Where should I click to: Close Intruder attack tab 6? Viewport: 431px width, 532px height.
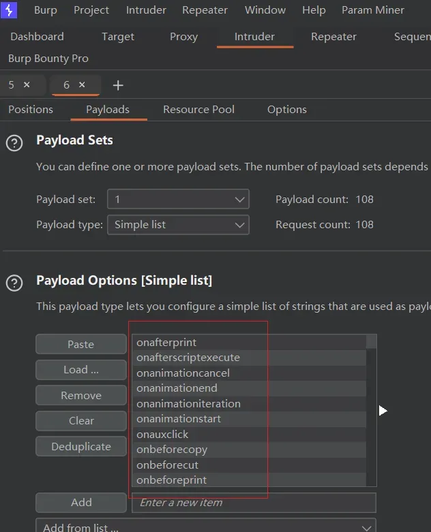coord(82,85)
